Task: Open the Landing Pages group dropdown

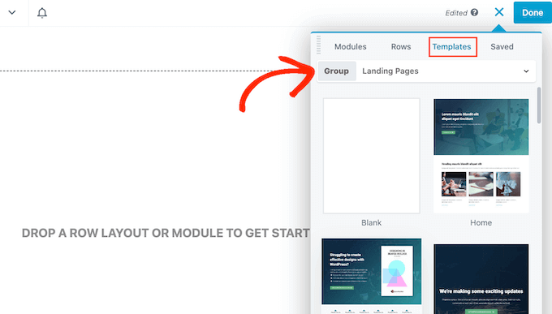Action: (446, 71)
